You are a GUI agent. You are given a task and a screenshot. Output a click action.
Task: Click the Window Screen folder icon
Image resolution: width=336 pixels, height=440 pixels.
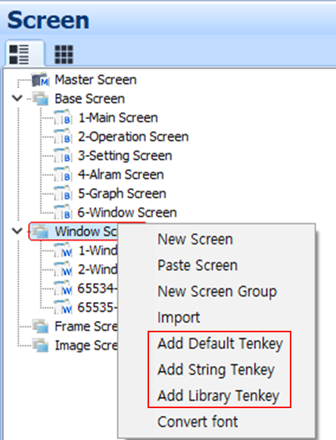tap(41, 231)
